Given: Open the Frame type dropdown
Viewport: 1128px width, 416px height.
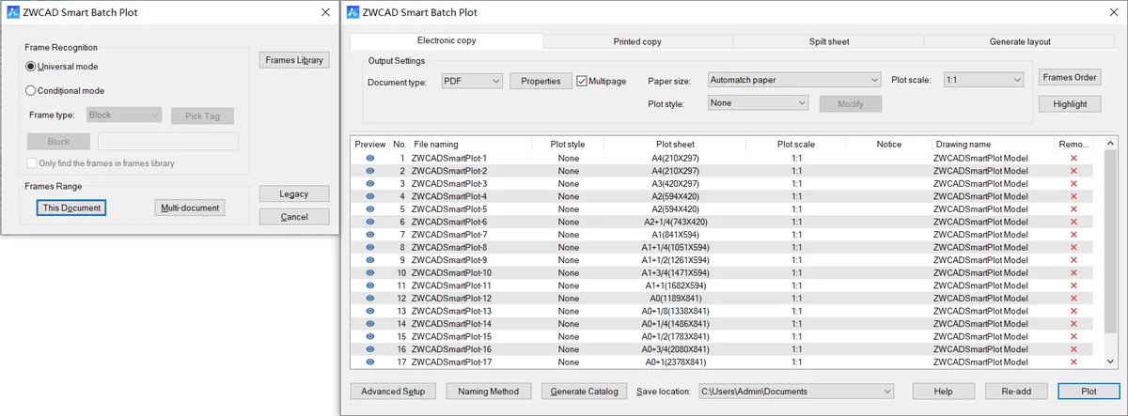Looking at the screenshot, I should [124, 115].
